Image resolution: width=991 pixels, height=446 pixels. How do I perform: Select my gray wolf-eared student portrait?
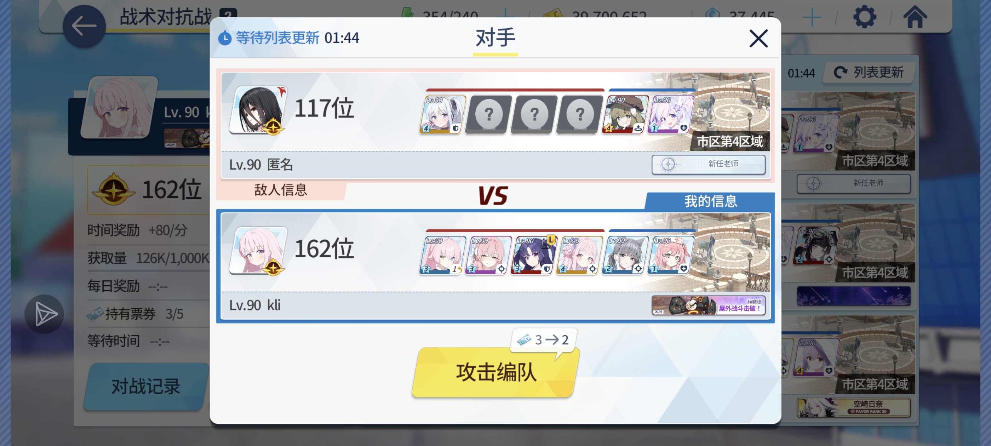coord(625,255)
